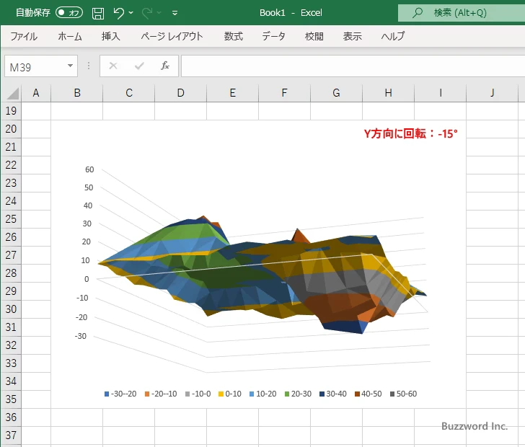Image resolution: width=525 pixels, height=447 pixels.
Task: Select the 10-20 legend entry
Action: coord(262,394)
